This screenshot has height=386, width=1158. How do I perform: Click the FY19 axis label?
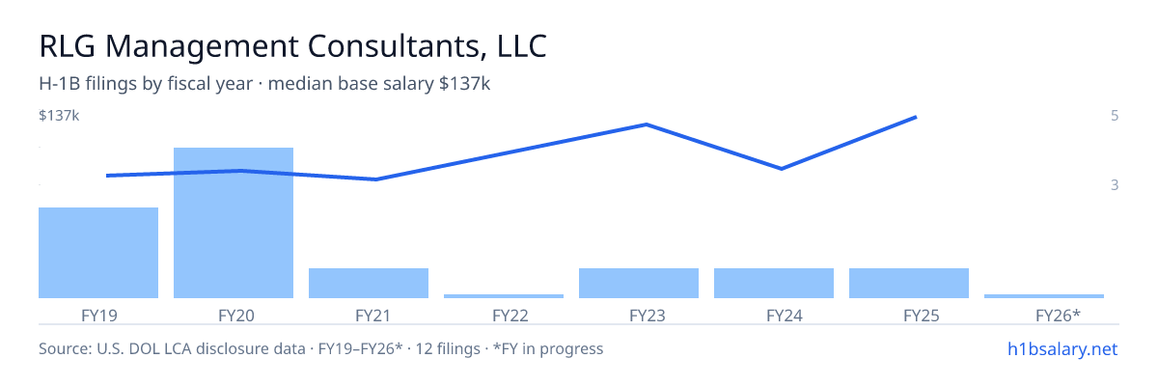[98, 315]
